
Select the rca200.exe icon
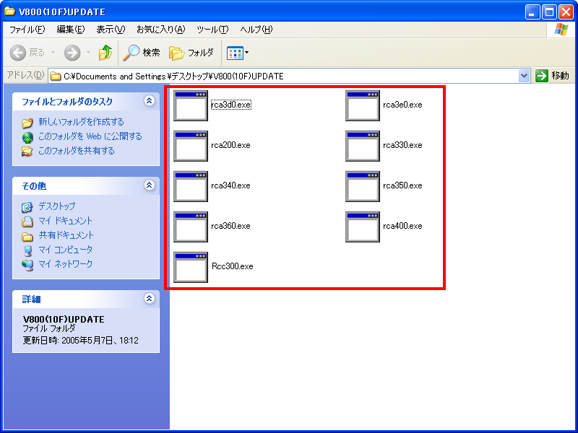tap(191, 146)
